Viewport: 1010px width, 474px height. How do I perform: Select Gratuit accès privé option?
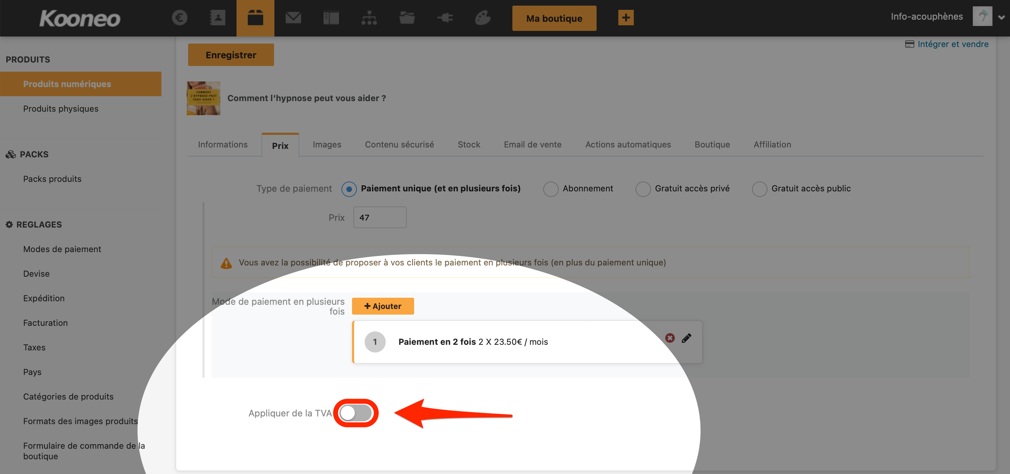pyautogui.click(x=643, y=189)
